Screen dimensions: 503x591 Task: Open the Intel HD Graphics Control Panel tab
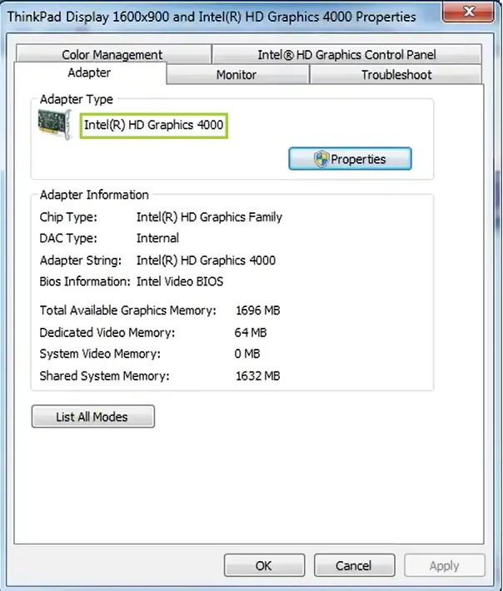coord(346,55)
